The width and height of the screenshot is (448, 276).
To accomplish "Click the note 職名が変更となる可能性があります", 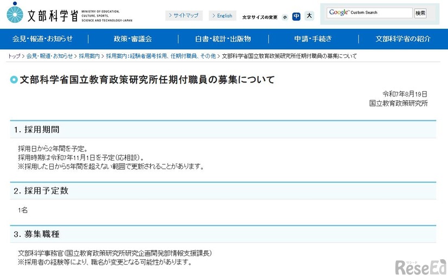I will (105, 262).
